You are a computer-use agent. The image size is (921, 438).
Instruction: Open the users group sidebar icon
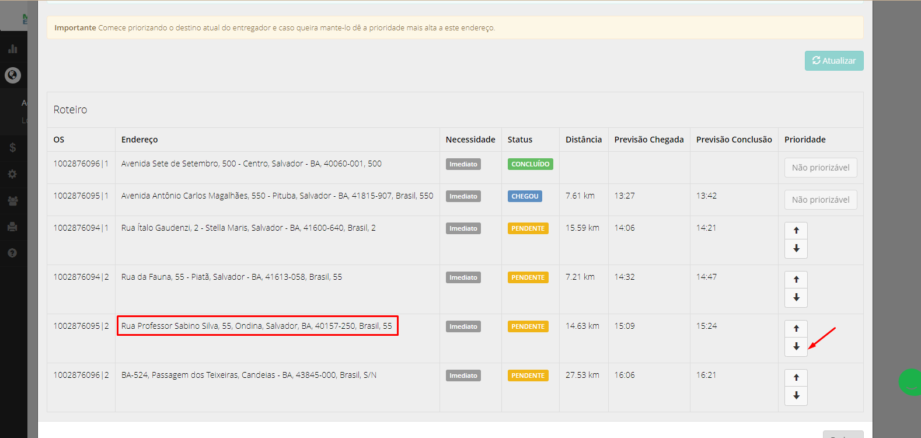point(13,201)
